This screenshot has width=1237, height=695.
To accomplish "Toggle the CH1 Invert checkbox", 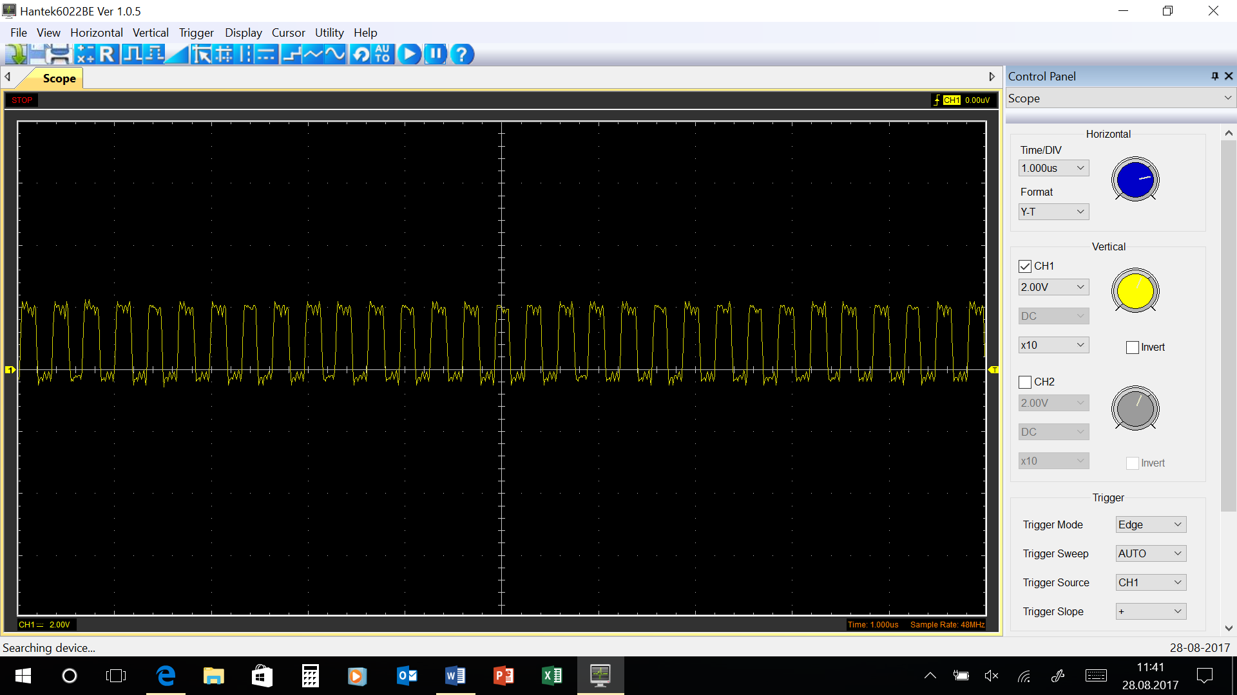I will (1132, 347).
